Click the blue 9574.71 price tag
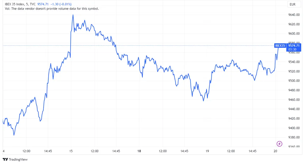Image resolution: width=305 pixels, height=164 pixels. tap(294, 46)
